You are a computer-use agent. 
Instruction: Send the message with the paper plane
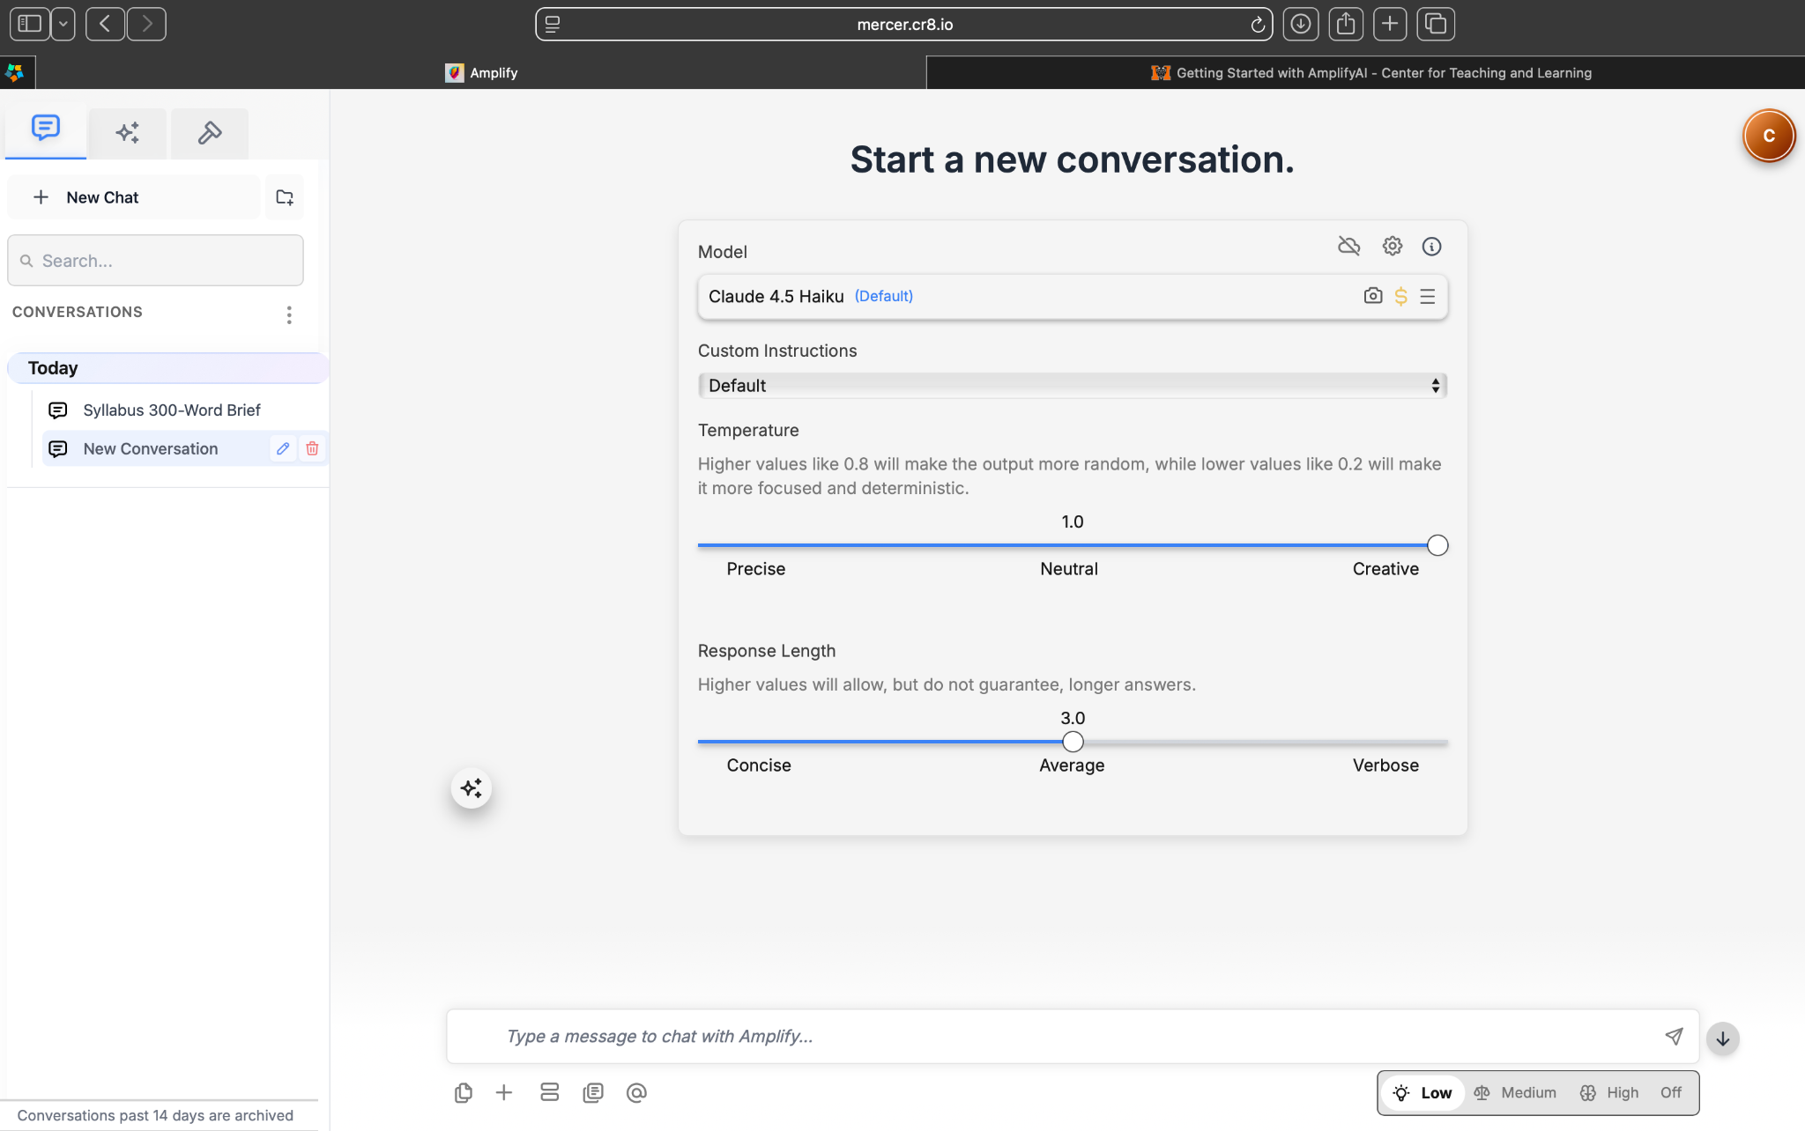1674,1037
